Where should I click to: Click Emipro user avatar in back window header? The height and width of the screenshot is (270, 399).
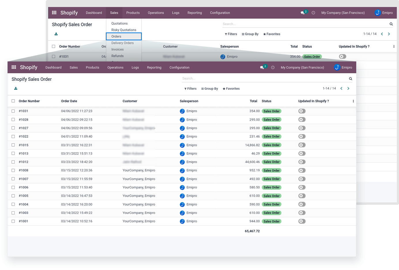pos(377,13)
